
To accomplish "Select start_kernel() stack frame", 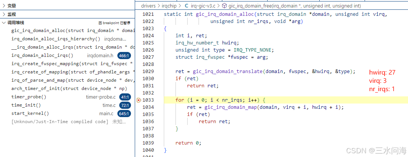I will click(68, 113).
